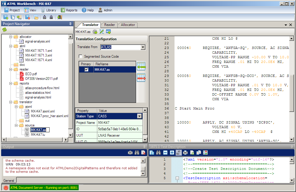
Task: Collapse the translator folder
Action: [x=11, y=102]
